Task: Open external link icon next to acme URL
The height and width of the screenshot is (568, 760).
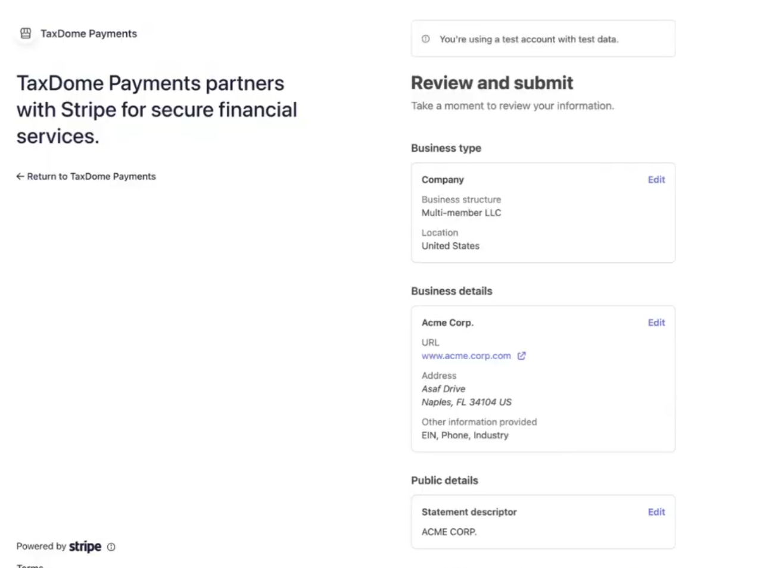Action: (521, 355)
